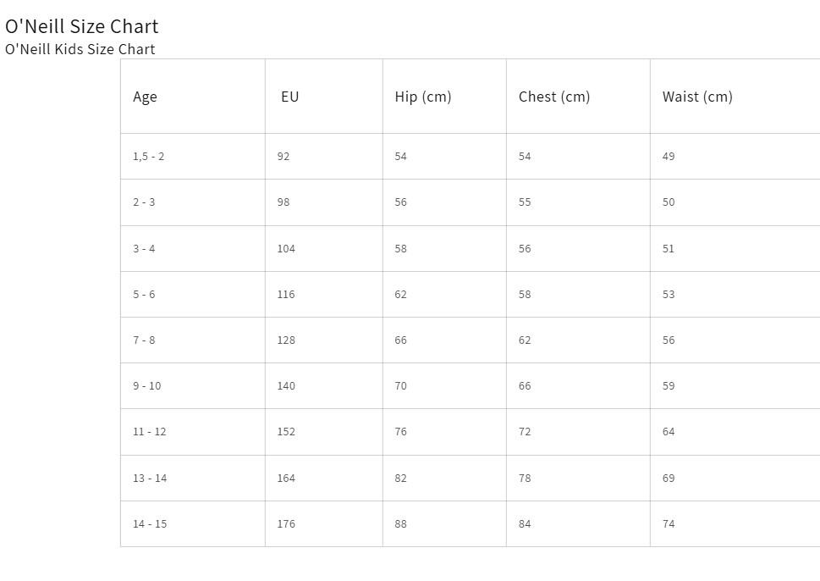The height and width of the screenshot is (581, 820).
Task: Select the age 1,5 - 2 cell
Action: coord(193,157)
